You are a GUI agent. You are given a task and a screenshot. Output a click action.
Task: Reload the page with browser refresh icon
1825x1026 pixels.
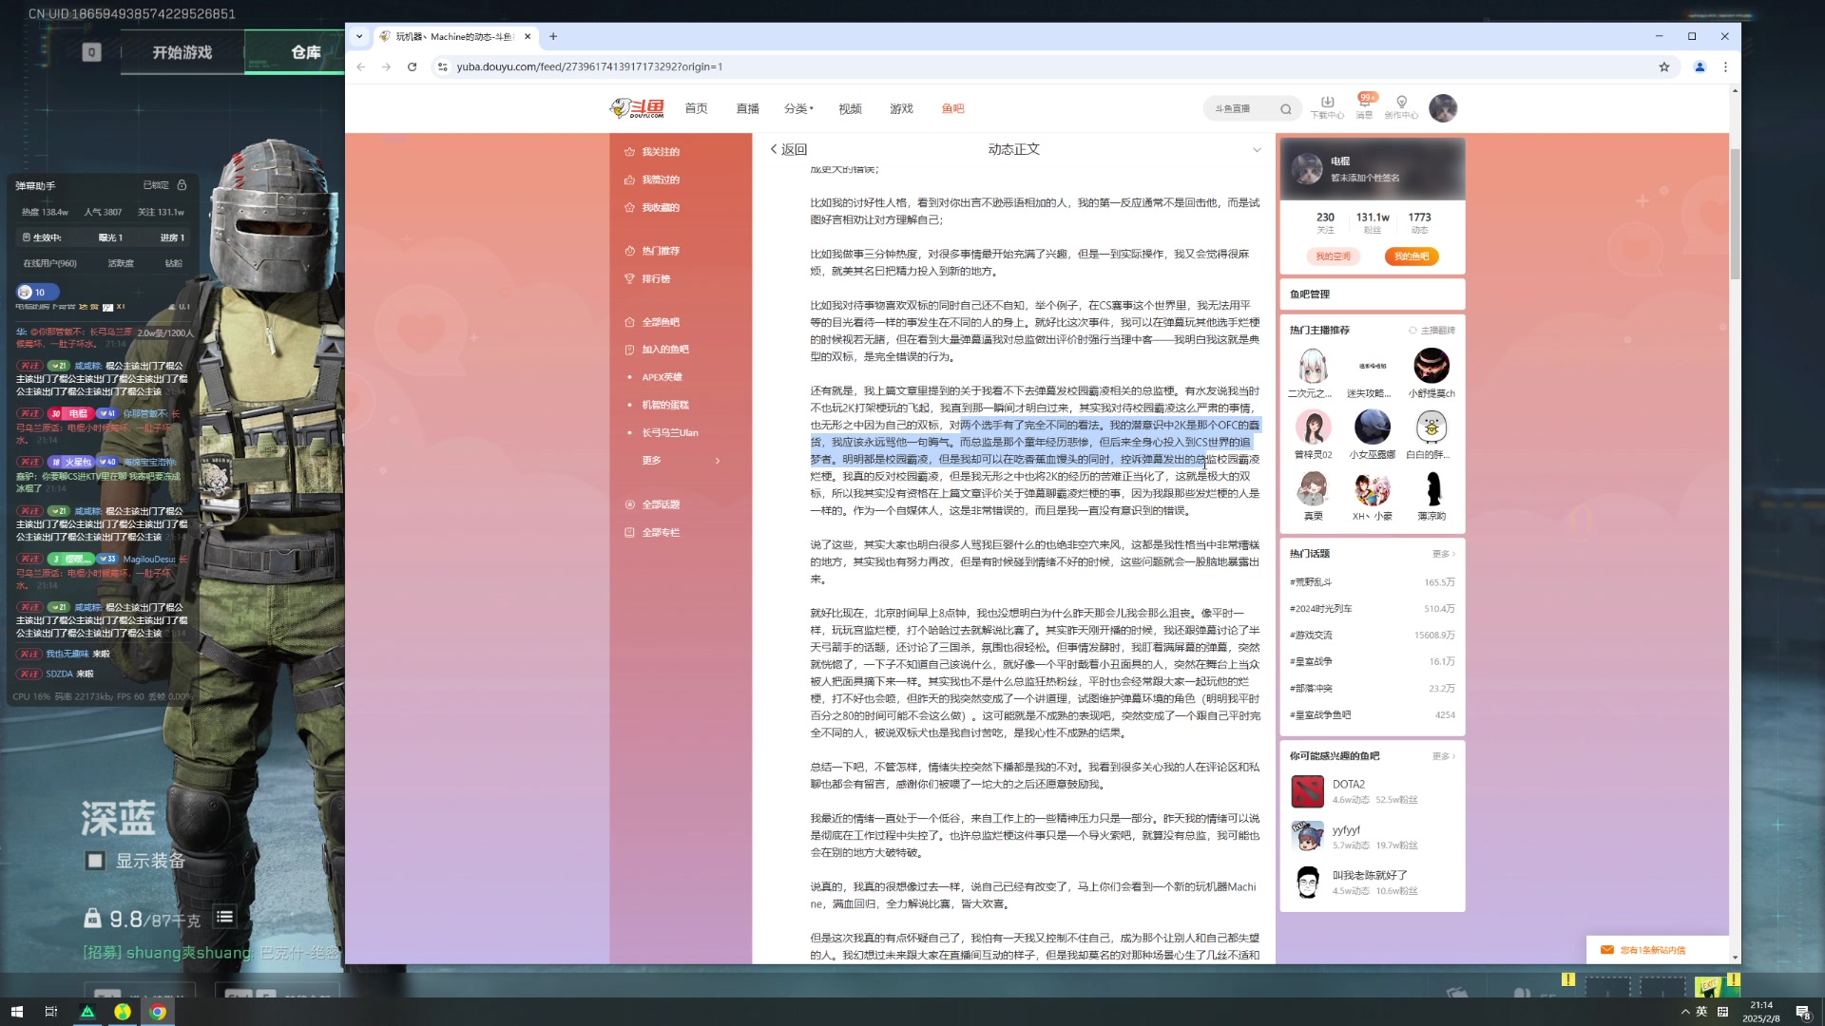coord(412,66)
